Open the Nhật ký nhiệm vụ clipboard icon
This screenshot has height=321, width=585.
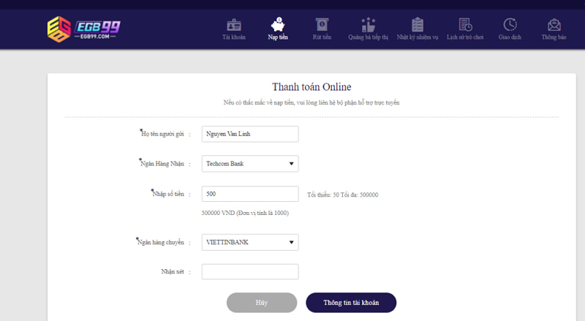coord(418,24)
